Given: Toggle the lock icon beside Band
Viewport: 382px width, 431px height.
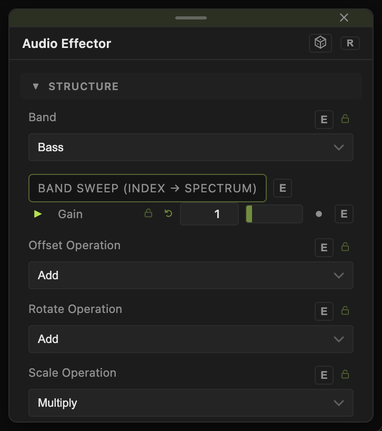Looking at the screenshot, I should click(x=345, y=119).
